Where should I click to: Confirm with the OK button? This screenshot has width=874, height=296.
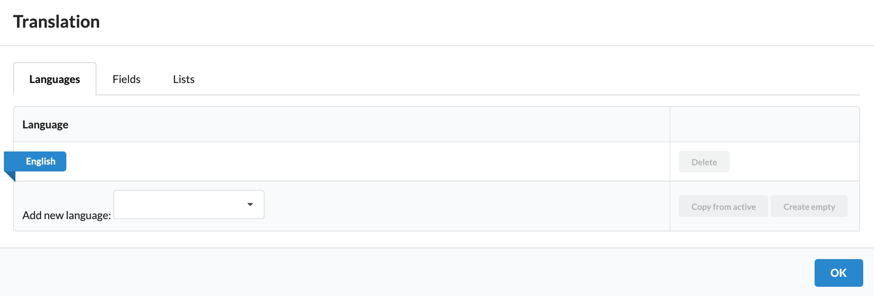coord(838,273)
